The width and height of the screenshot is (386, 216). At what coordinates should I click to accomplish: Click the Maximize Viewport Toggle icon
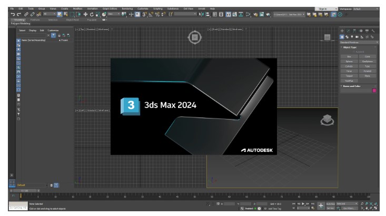click(x=375, y=209)
